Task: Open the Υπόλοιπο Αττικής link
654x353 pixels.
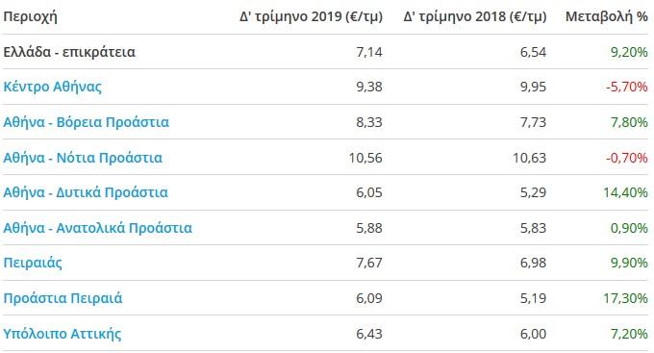Action: 63,334
